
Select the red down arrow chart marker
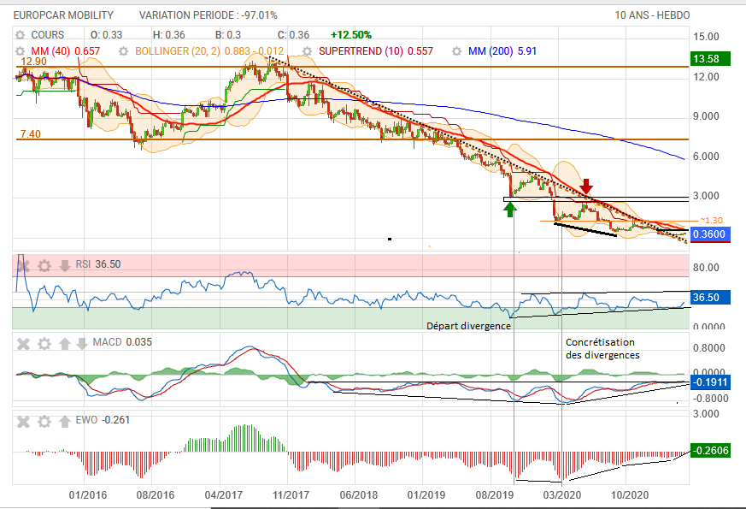586,185
